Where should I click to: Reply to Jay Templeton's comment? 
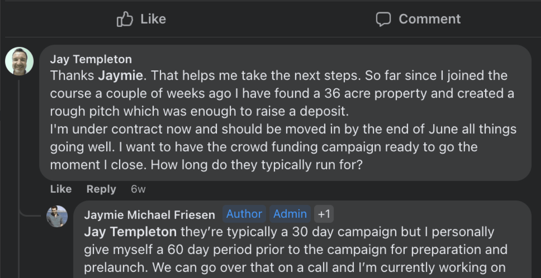tap(101, 189)
